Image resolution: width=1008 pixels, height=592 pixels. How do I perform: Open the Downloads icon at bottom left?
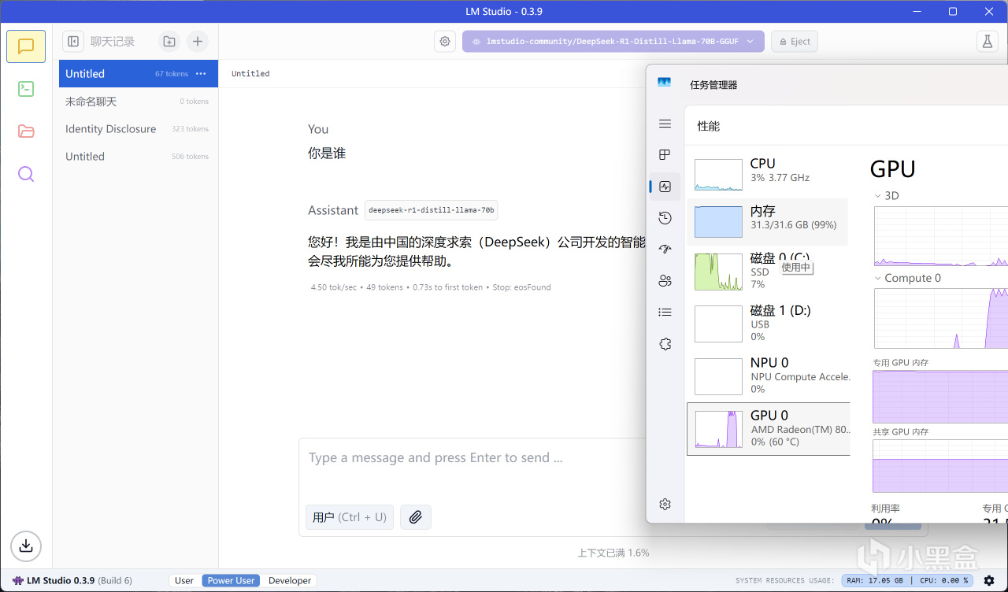tap(26, 545)
